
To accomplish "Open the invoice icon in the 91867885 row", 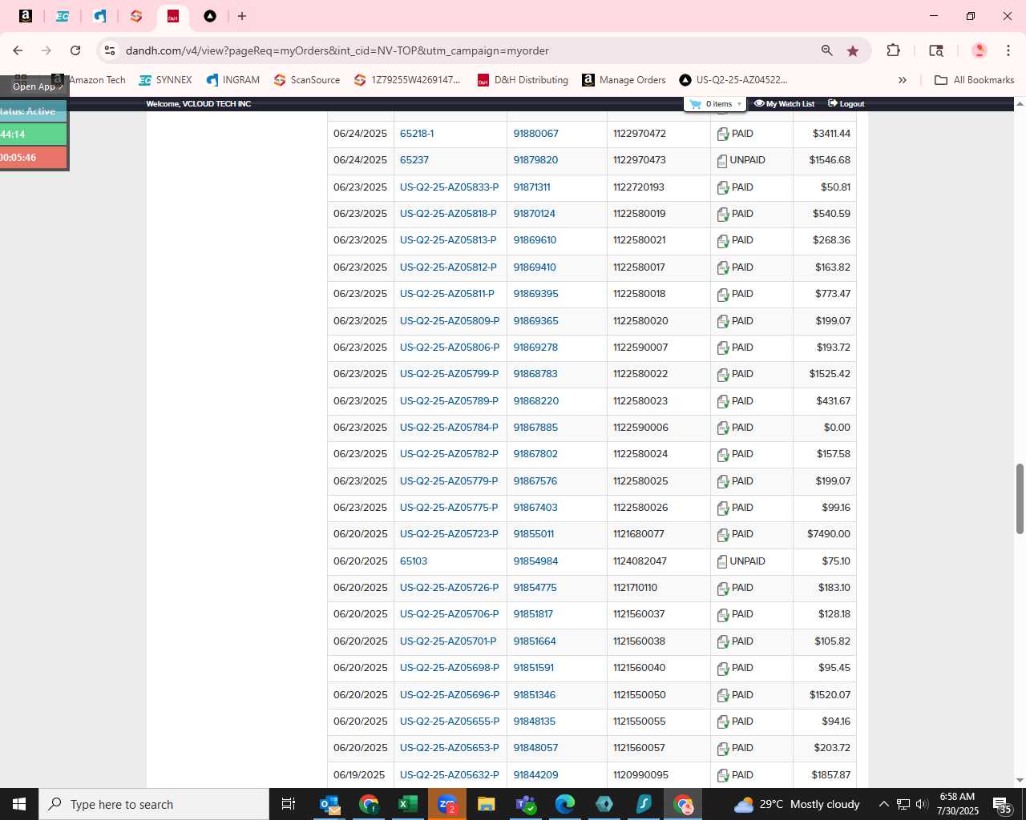I will pos(722,428).
